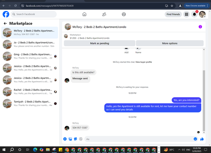Open the Gmg apartment conversation

coord(30,56)
